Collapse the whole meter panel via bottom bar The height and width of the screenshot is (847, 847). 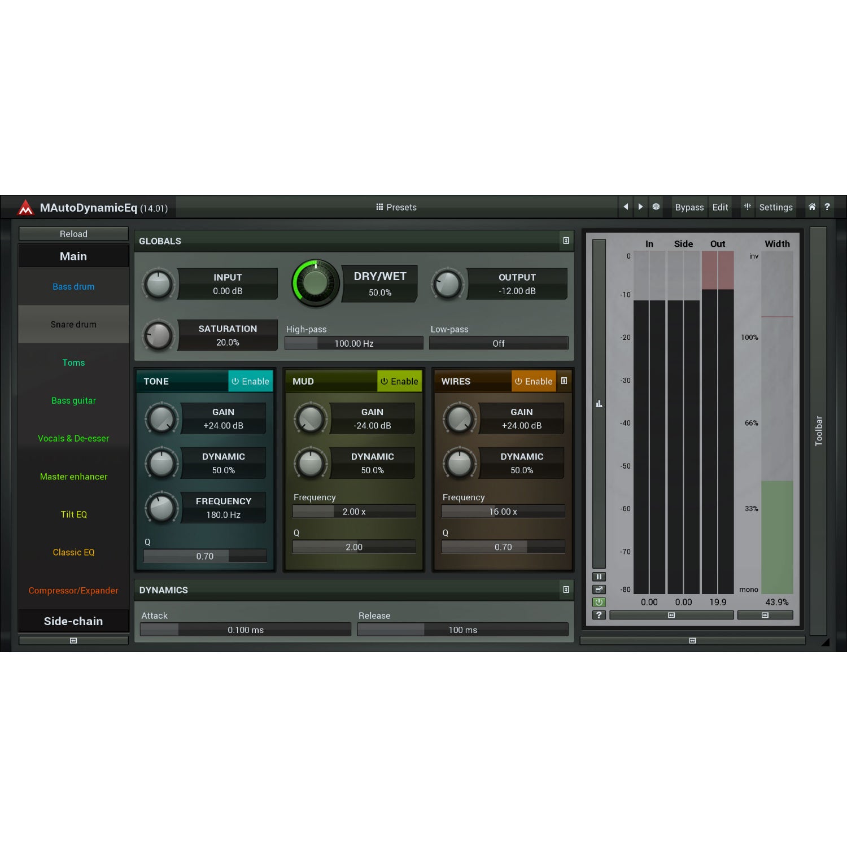pos(692,641)
